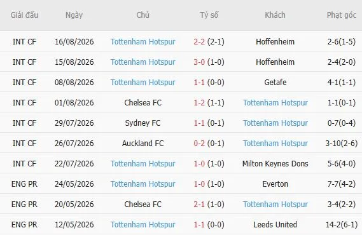The height and width of the screenshot is (235, 362).
Task: Open Tottenham Hotspur link in 16/08/2026 row
Action: 143,42
